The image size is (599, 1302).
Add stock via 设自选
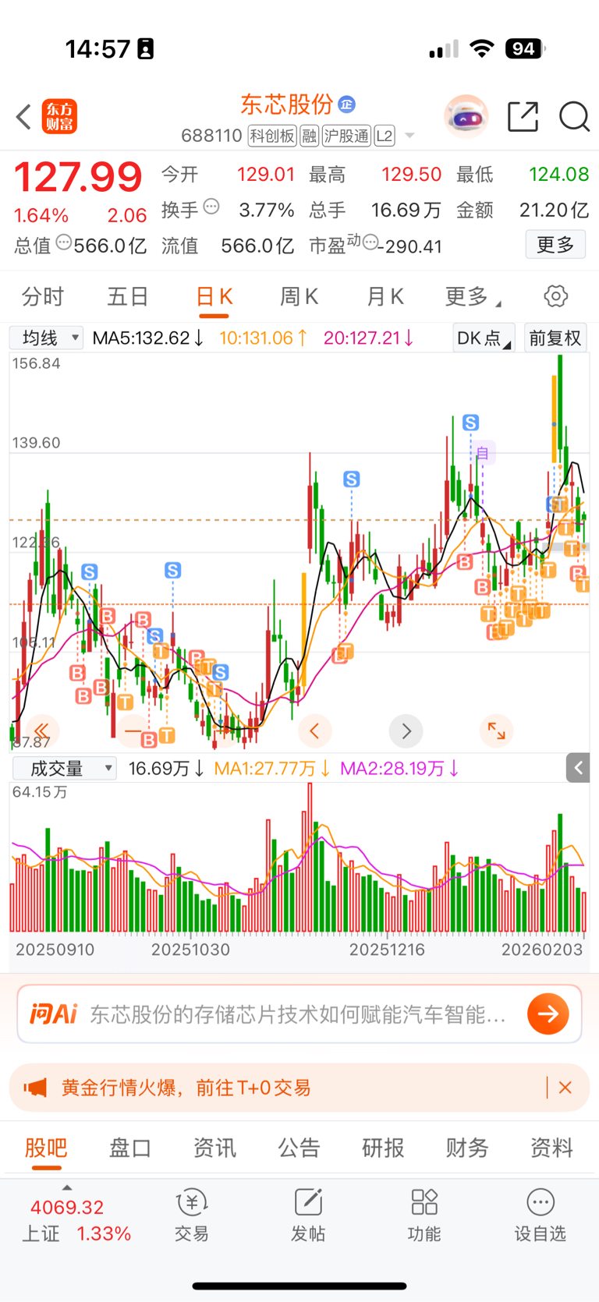(x=540, y=1215)
